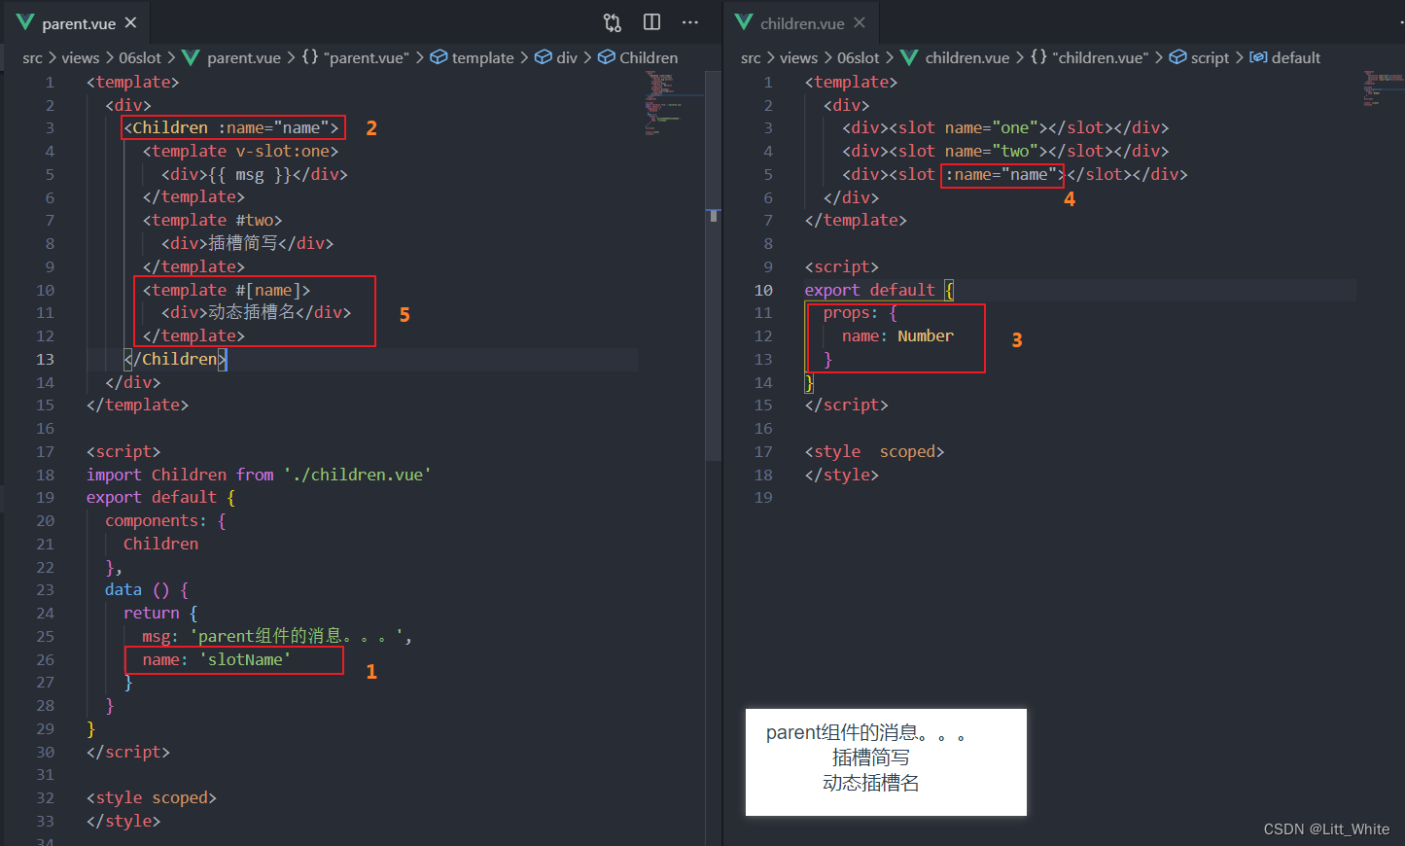
Task: Click the right editor minimap
Action: click(1382, 88)
